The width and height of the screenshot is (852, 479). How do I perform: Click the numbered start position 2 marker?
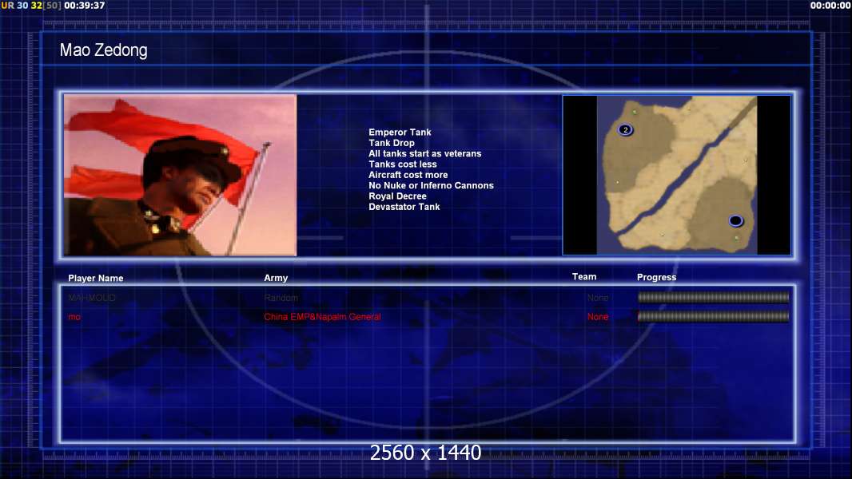626,129
